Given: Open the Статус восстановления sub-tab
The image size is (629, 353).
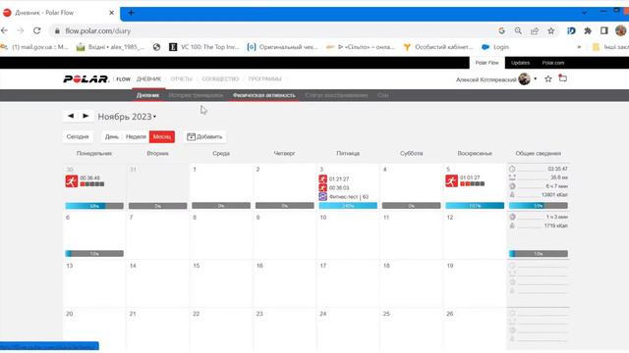Looking at the screenshot, I should [336, 95].
